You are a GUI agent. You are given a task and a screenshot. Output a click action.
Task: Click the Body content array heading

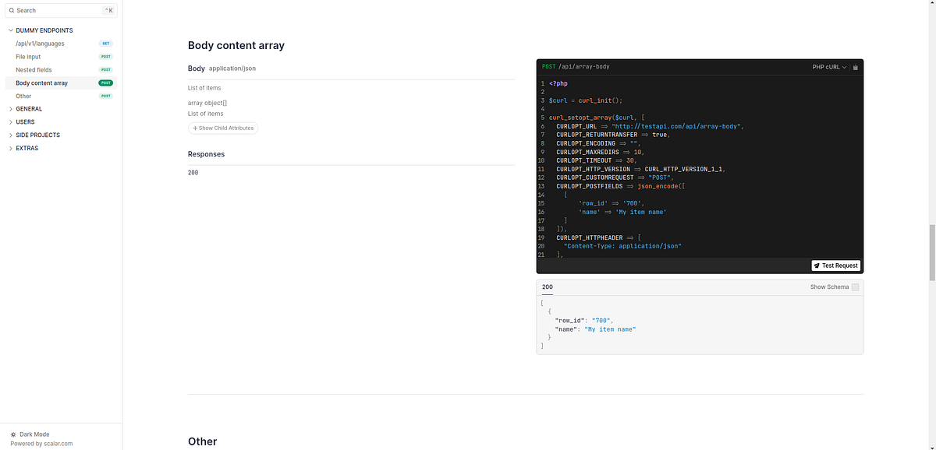click(x=236, y=45)
